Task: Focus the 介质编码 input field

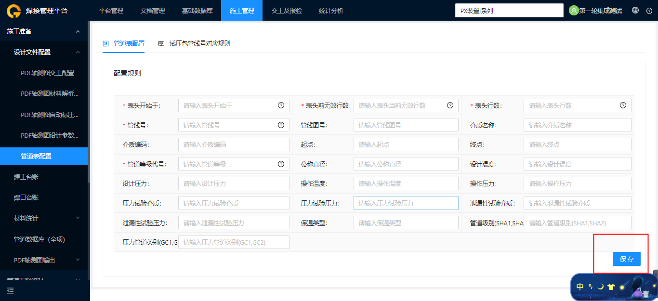Action: point(234,144)
